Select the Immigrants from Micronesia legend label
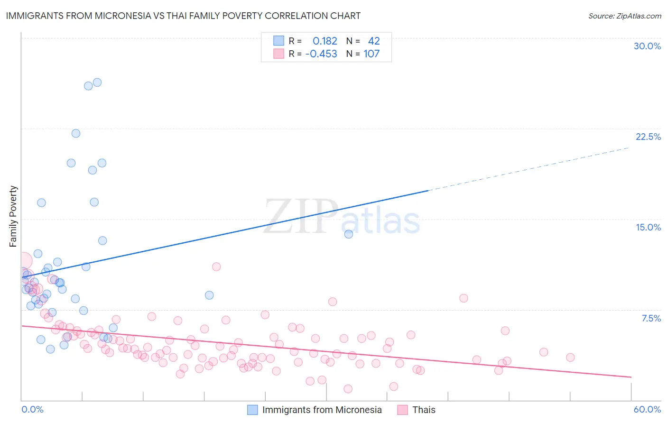The width and height of the screenshot is (667, 423). (322, 410)
